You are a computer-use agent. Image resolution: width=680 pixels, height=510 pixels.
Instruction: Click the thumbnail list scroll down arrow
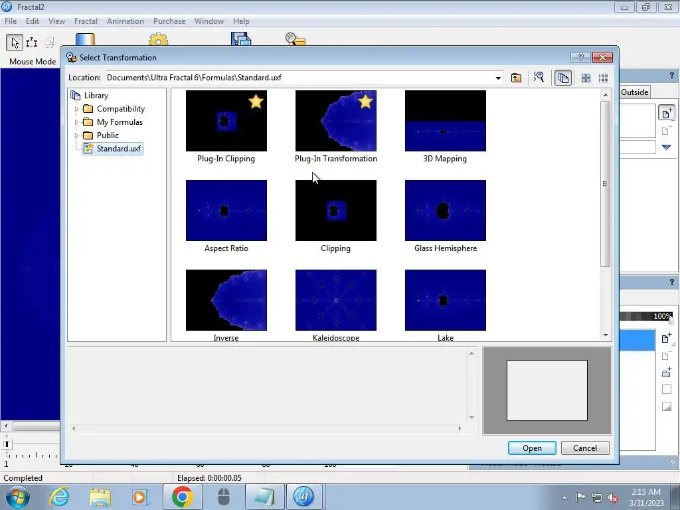[x=606, y=335]
